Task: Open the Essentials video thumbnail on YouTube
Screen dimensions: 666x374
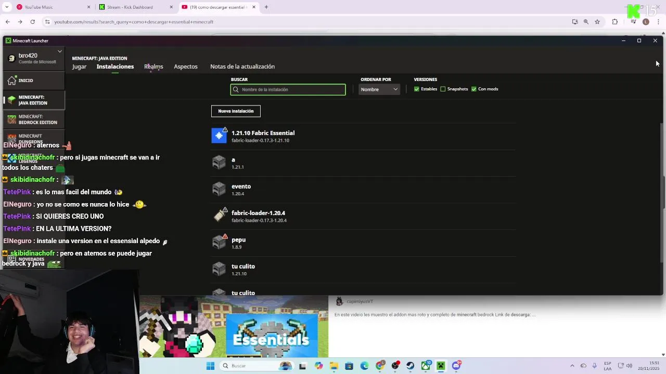Action: point(234,327)
